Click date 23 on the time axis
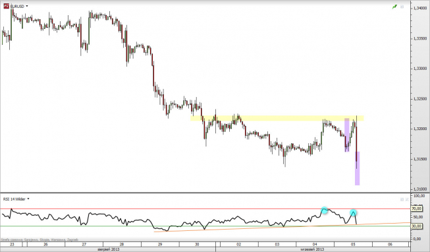The image size is (430, 252). click(x=12, y=244)
